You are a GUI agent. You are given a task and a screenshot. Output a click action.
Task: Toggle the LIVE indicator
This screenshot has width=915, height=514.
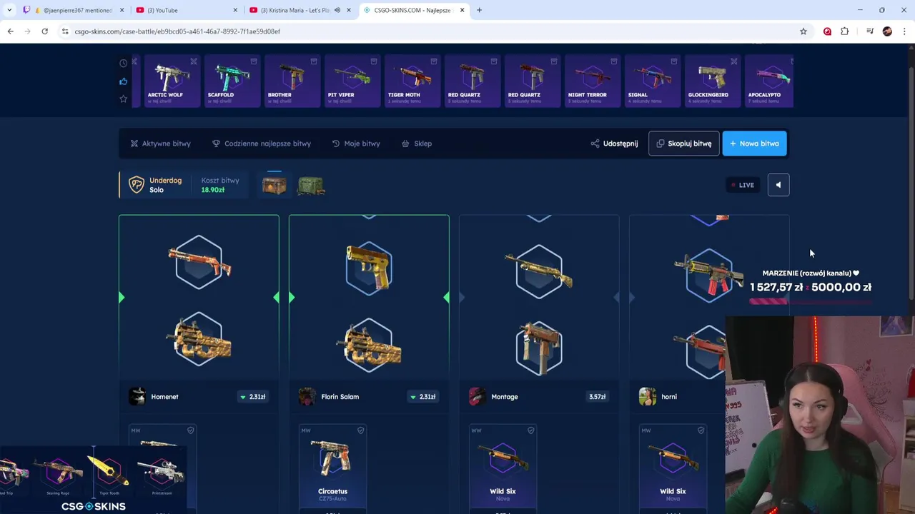[742, 185]
